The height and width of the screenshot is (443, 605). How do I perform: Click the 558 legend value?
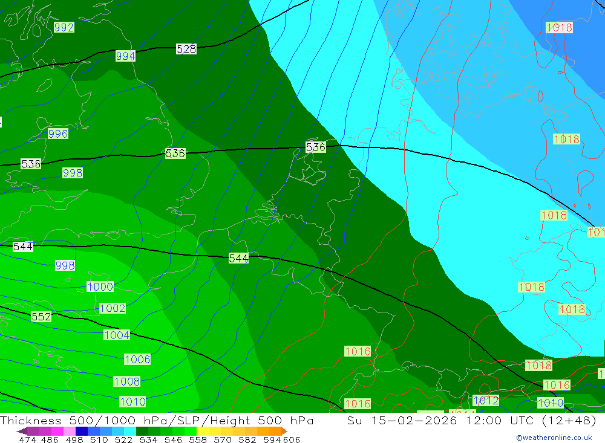(x=198, y=439)
